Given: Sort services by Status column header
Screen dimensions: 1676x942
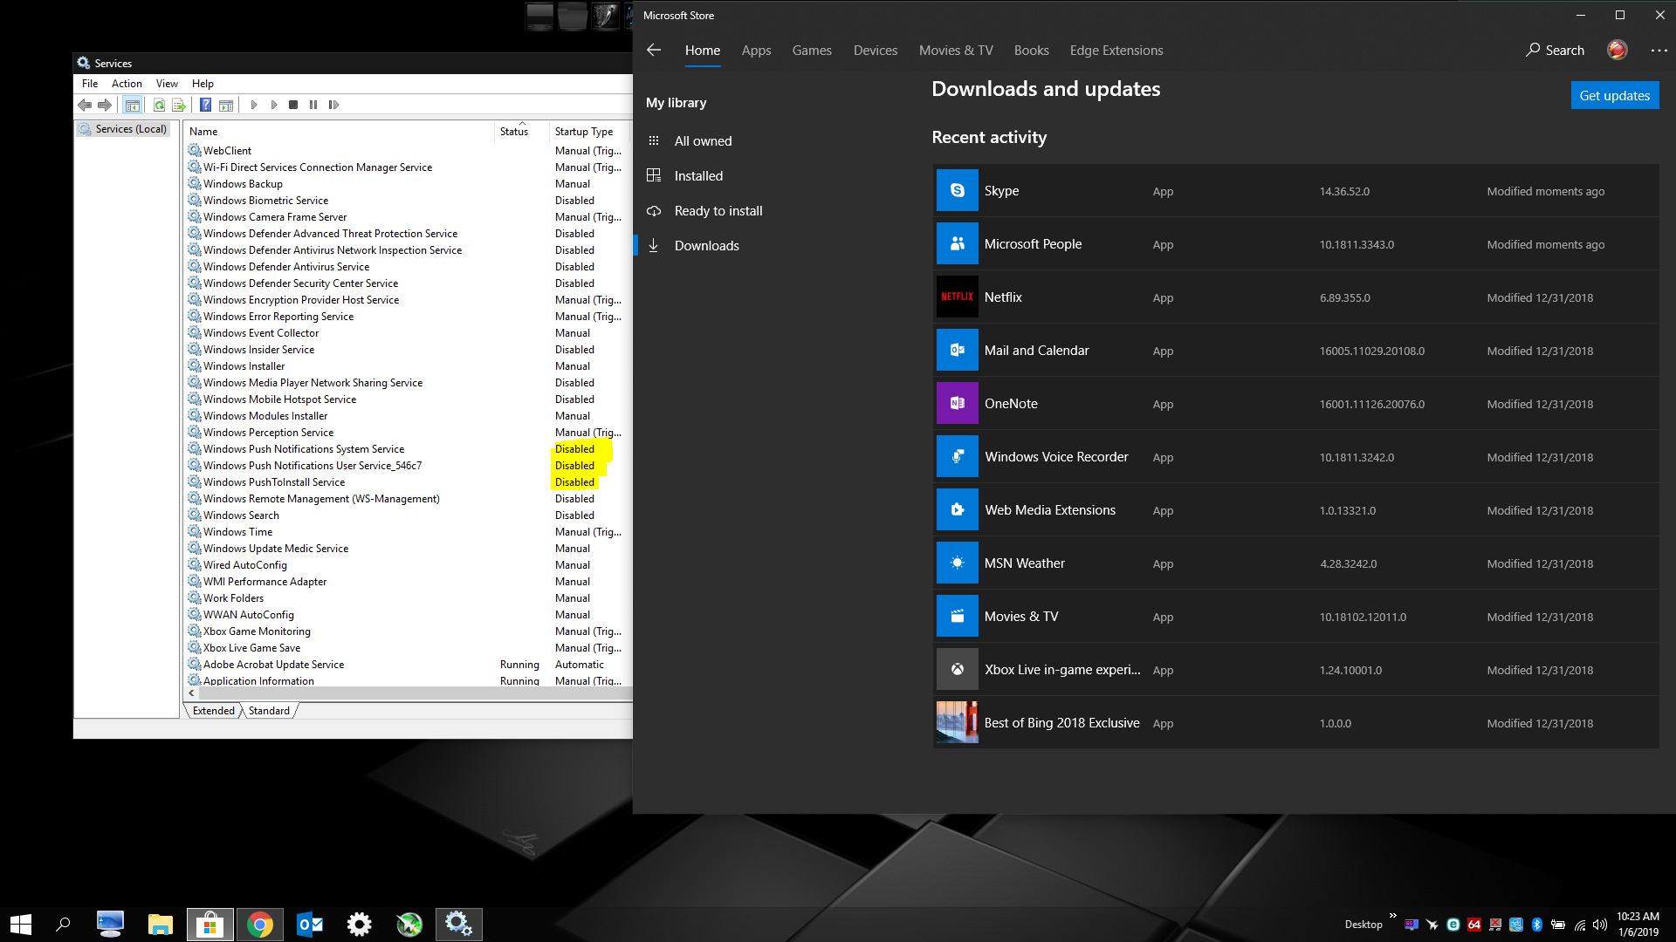Looking at the screenshot, I should pyautogui.click(x=522, y=132).
